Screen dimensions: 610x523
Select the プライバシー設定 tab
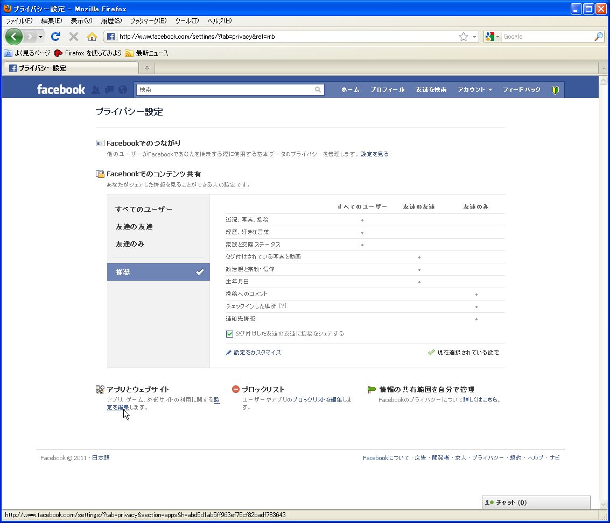coord(71,68)
